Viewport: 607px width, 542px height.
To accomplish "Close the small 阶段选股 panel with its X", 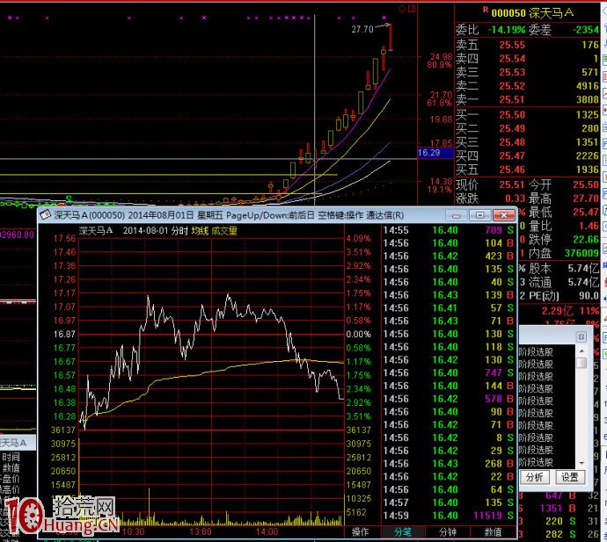I will coord(581,337).
